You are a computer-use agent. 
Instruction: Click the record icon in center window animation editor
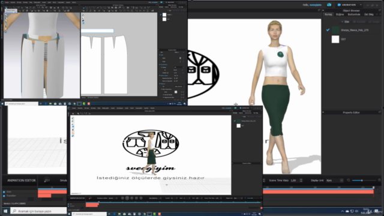pyautogui.click(x=90, y=198)
